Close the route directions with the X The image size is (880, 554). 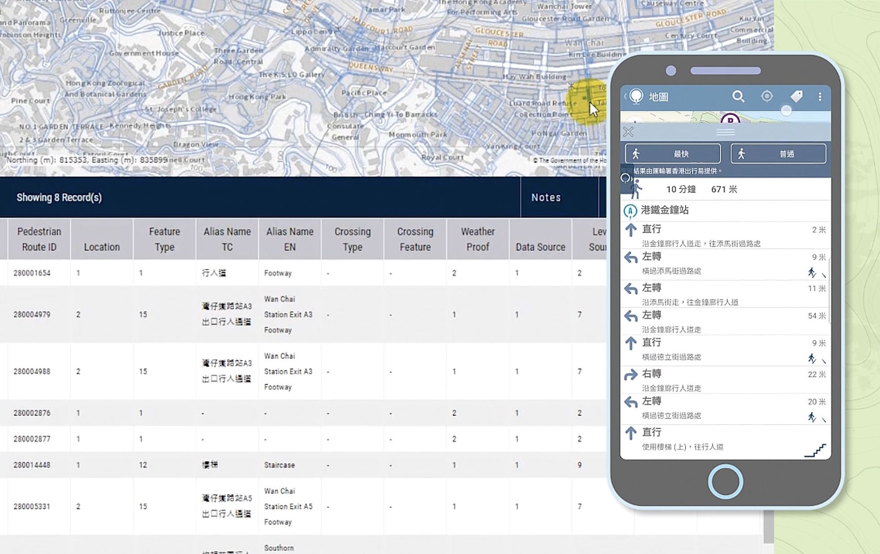coord(629,132)
